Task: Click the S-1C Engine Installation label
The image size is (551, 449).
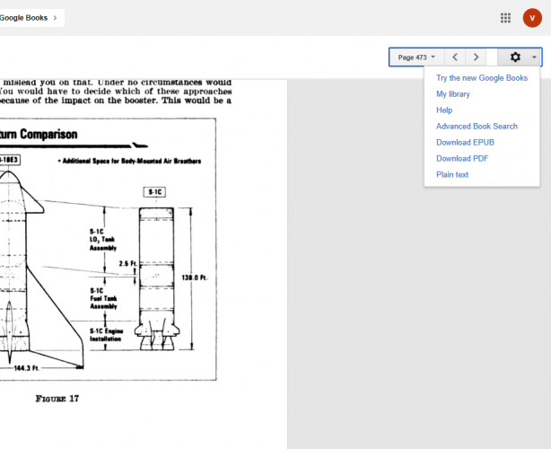Action: tap(106, 335)
